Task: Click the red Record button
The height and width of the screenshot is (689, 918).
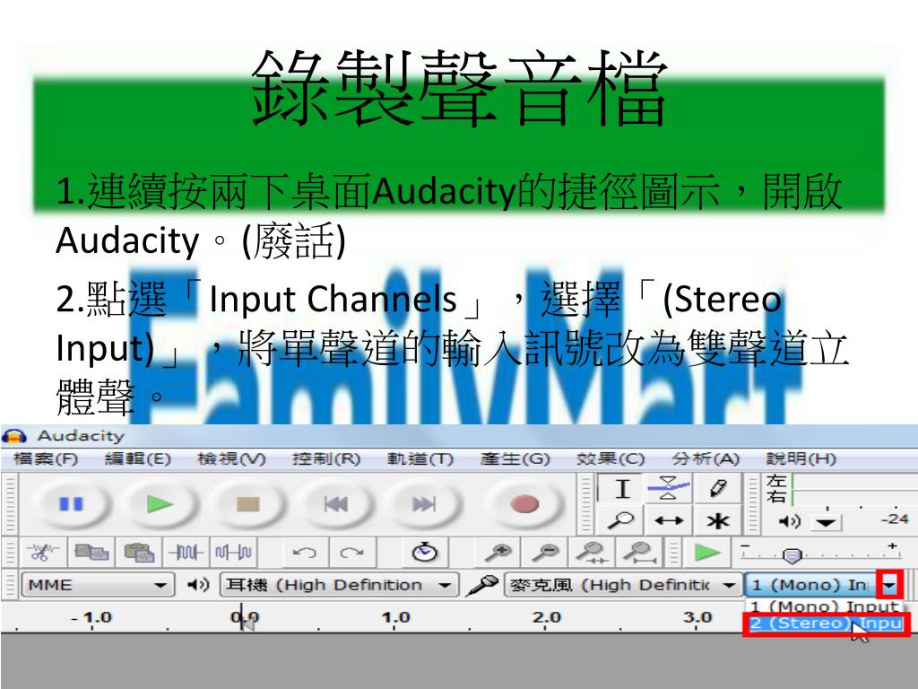Action: pos(524,504)
